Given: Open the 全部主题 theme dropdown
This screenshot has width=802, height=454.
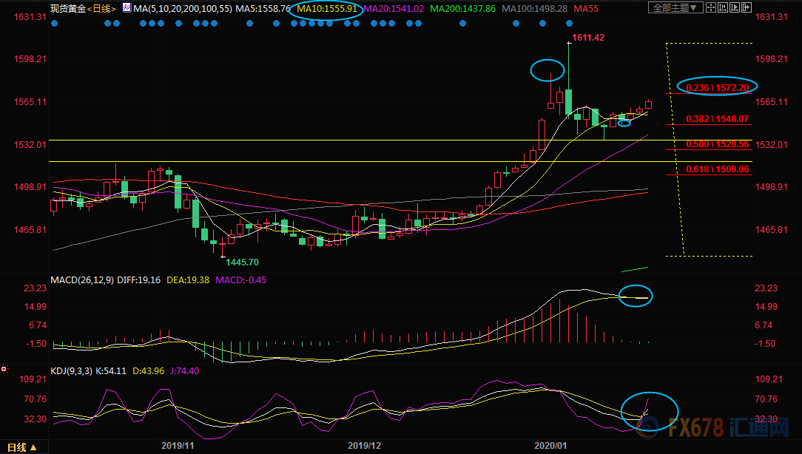Looking at the screenshot, I should (x=675, y=7).
